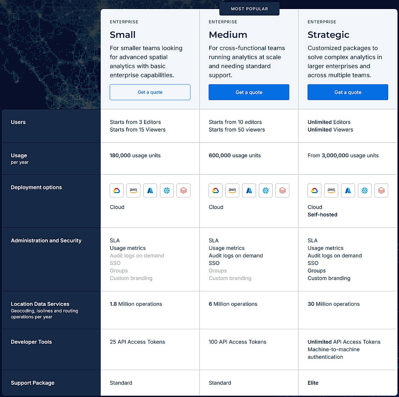Click 'Custom branding' in Strategic plan
Image resolution: width=399 pixels, height=397 pixels.
coord(329,278)
